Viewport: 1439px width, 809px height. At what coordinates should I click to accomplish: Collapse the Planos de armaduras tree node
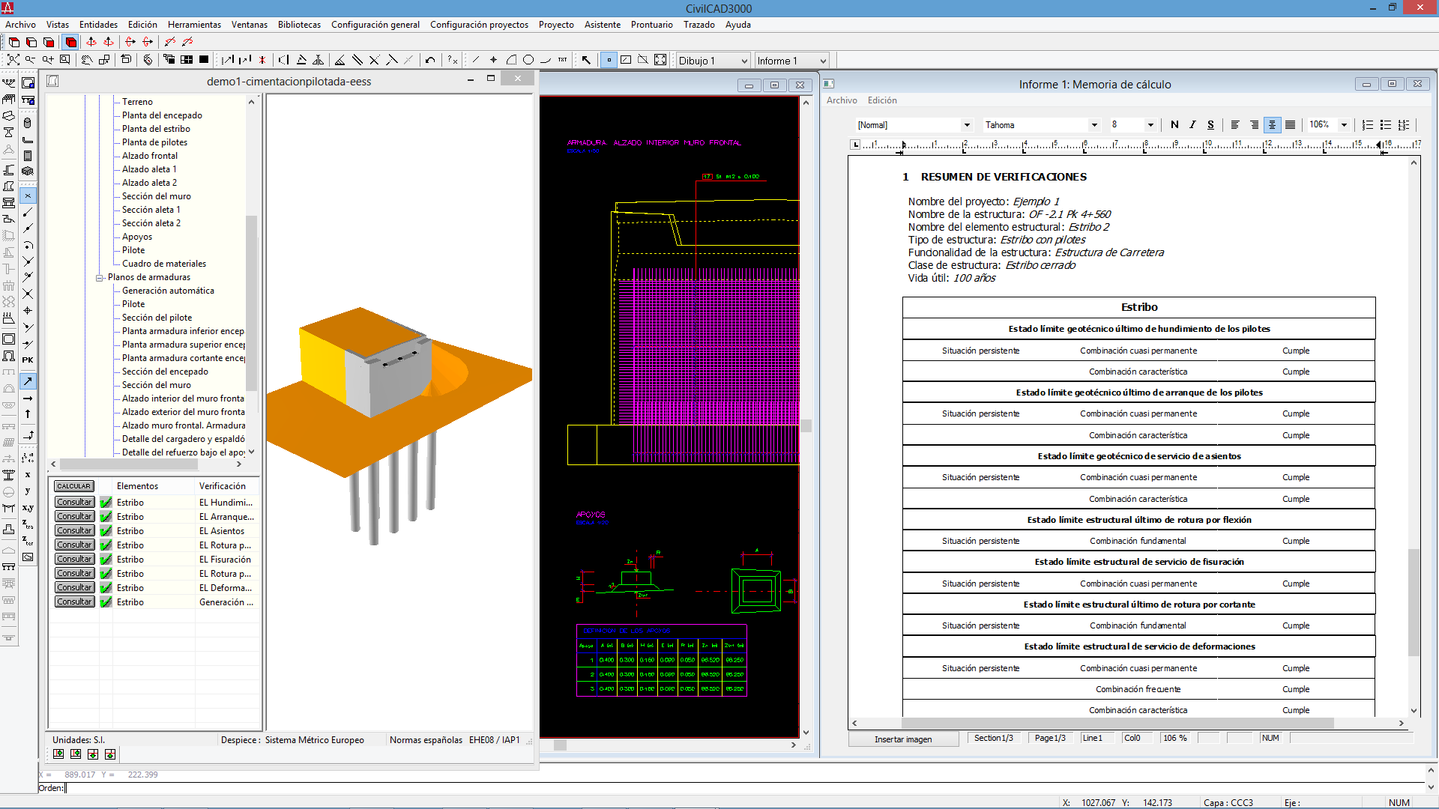coord(100,277)
